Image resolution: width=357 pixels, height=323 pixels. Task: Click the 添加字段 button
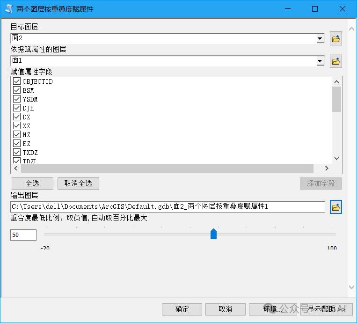(x=321, y=184)
